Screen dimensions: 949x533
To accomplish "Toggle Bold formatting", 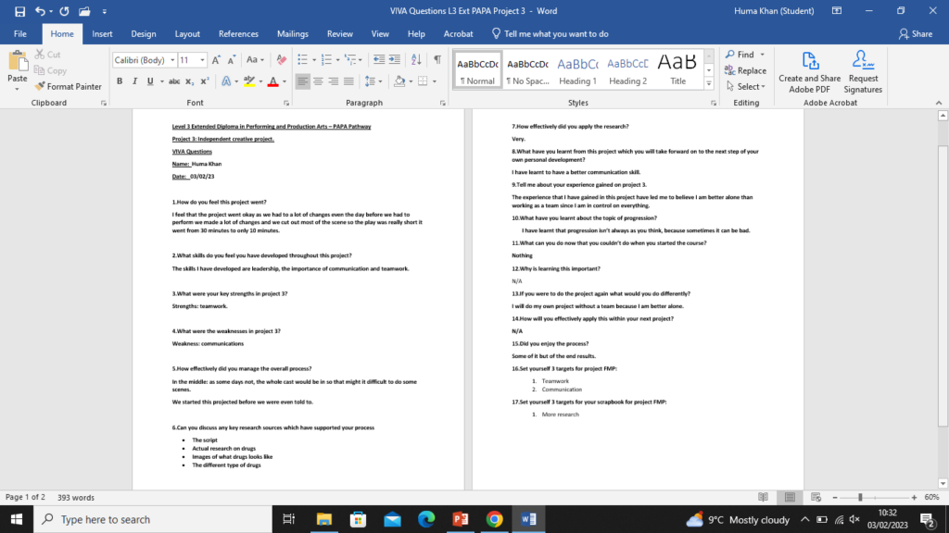I will (120, 81).
